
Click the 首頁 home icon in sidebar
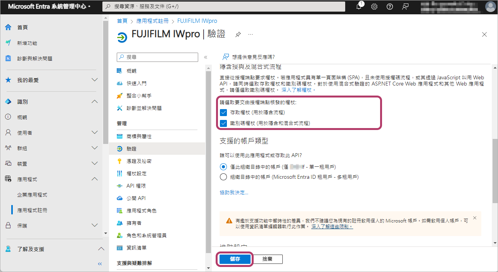[x=8, y=27]
